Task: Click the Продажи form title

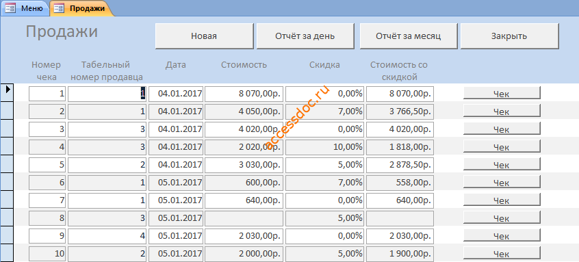Action: tap(62, 31)
